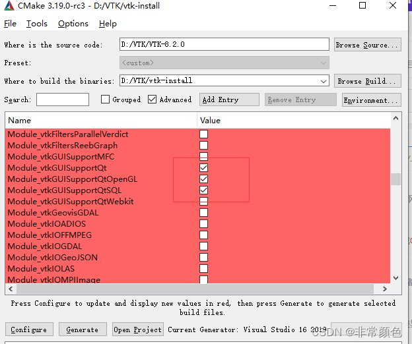Select Module_vtkGUISupportQt name text
The image size is (412, 344).
[57, 168]
